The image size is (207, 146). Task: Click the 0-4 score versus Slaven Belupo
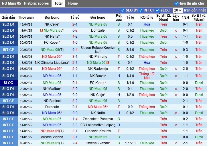coord(75,50)
